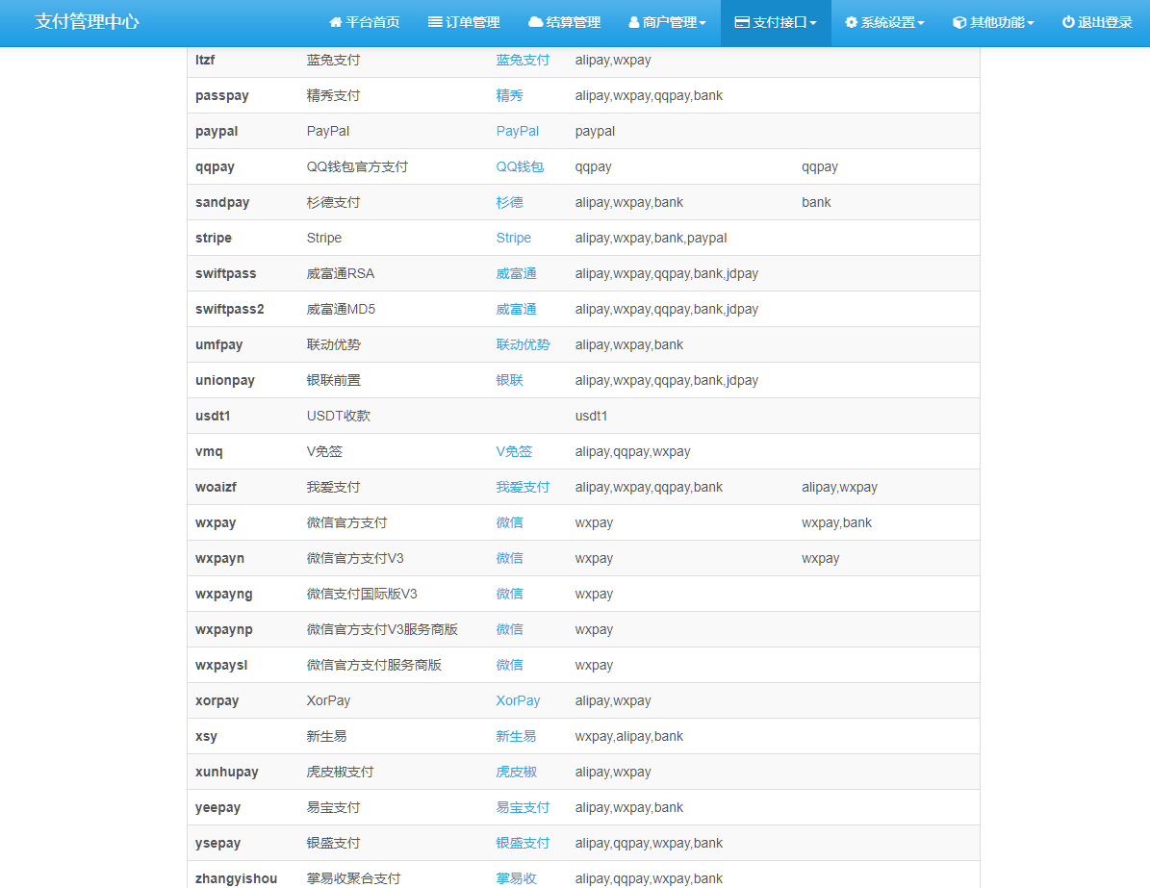
Task: Open the 商户管理 menu
Action: pyautogui.click(x=668, y=22)
